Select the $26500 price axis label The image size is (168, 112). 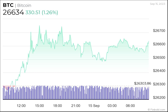(x=159, y=57)
